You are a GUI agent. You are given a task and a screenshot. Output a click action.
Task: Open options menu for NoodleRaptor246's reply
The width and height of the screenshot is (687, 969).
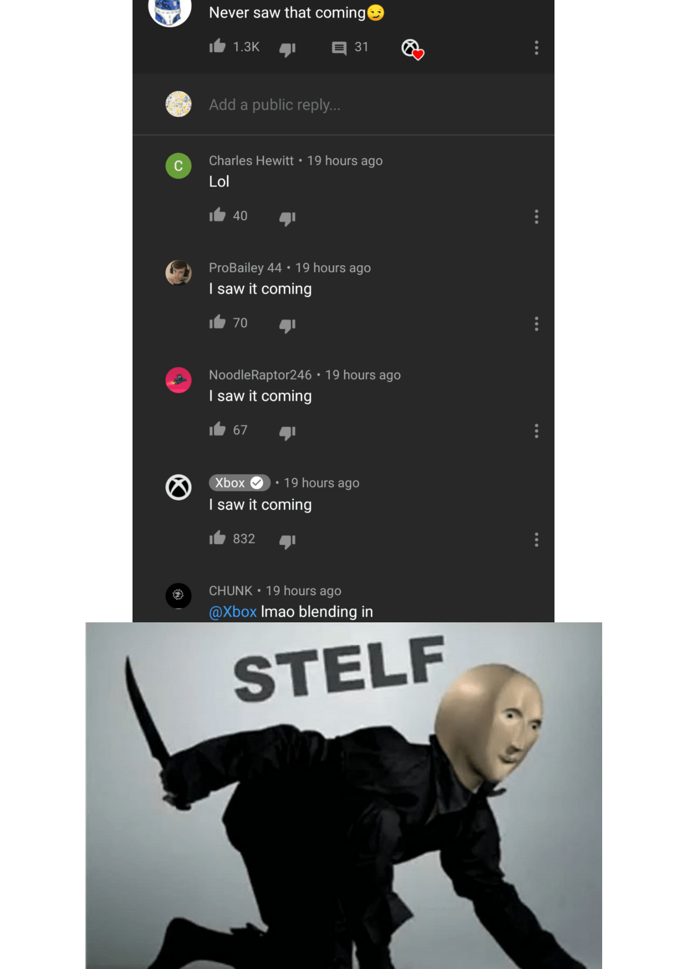tap(536, 431)
